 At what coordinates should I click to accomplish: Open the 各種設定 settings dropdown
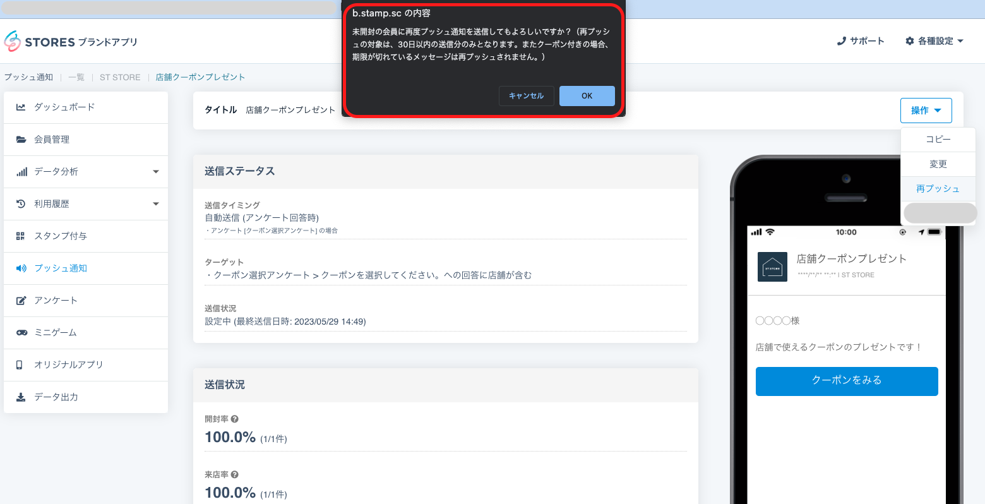tap(934, 41)
